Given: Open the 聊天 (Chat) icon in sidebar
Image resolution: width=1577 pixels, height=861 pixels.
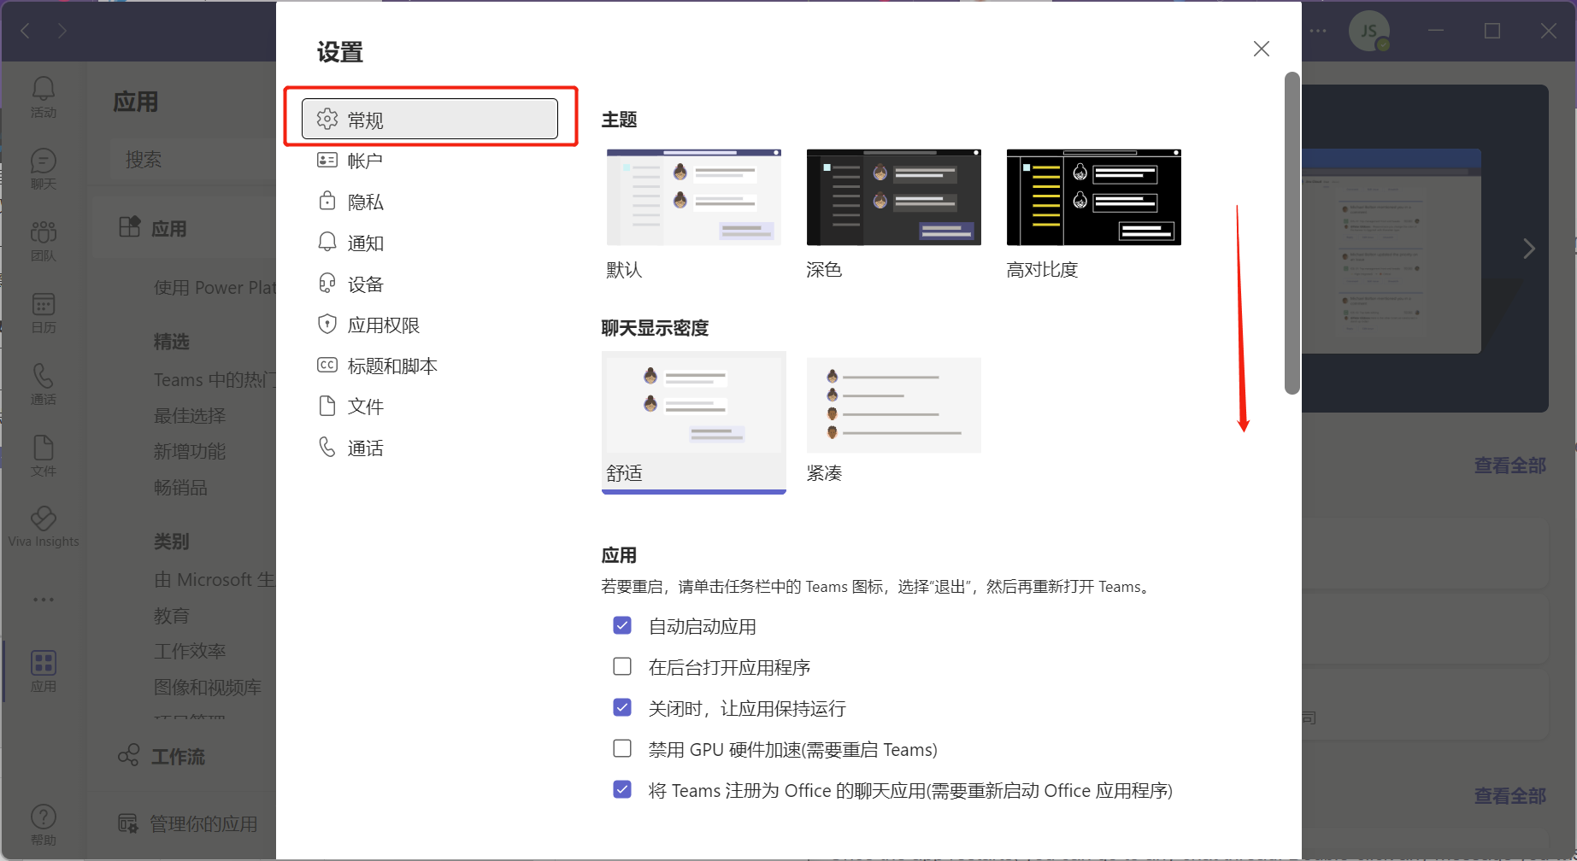Looking at the screenshot, I should [43, 167].
